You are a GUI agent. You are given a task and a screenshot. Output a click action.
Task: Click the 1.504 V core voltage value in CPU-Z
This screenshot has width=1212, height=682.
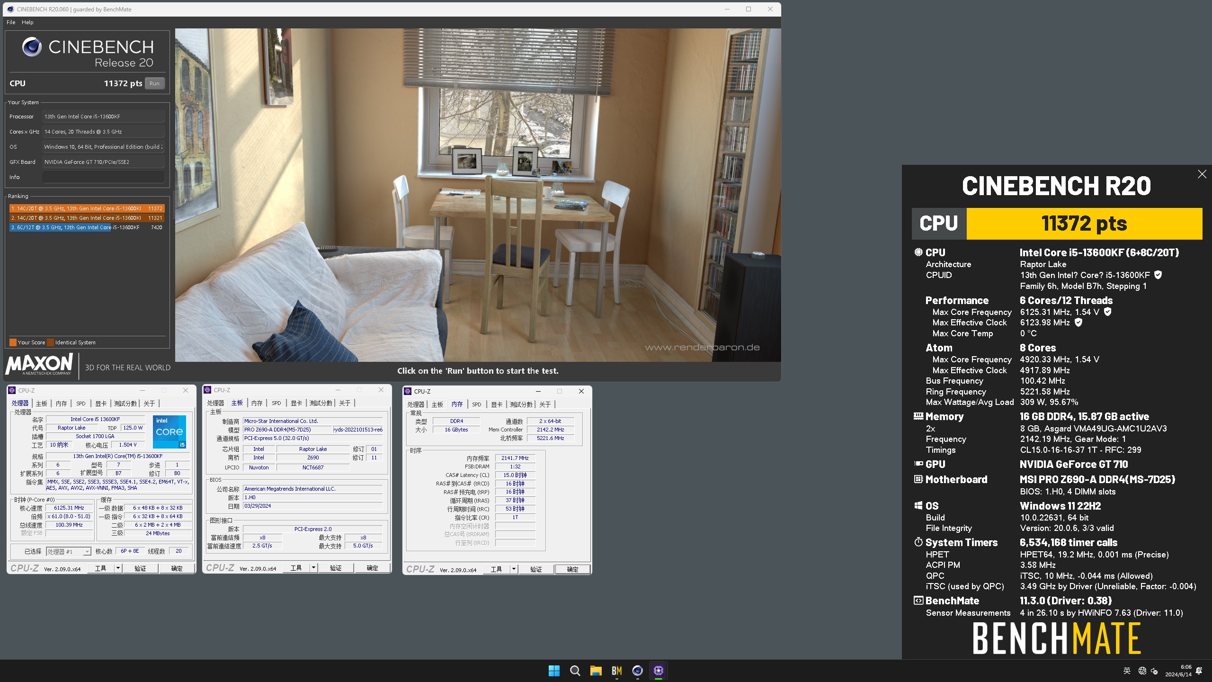[x=128, y=445]
